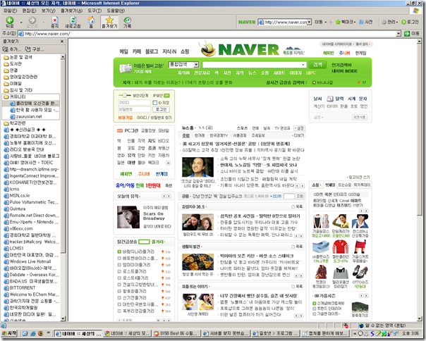Click the page vertical scrollbar thumb
Viewport: 426px width, 341px height.
(x=419, y=130)
